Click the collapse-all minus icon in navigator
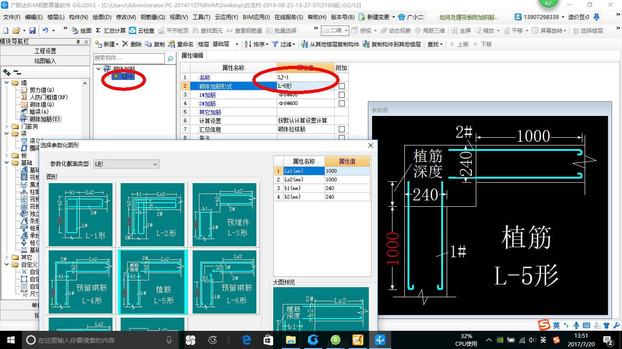 pyautogui.click(x=17, y=72)
